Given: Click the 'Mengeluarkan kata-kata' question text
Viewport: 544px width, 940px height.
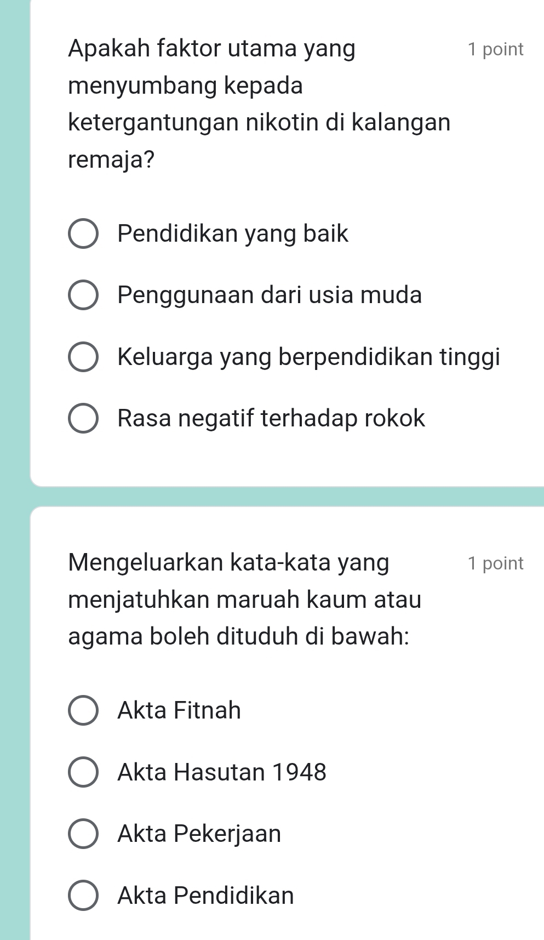Looking at the screenshot, I should [245, 600].
